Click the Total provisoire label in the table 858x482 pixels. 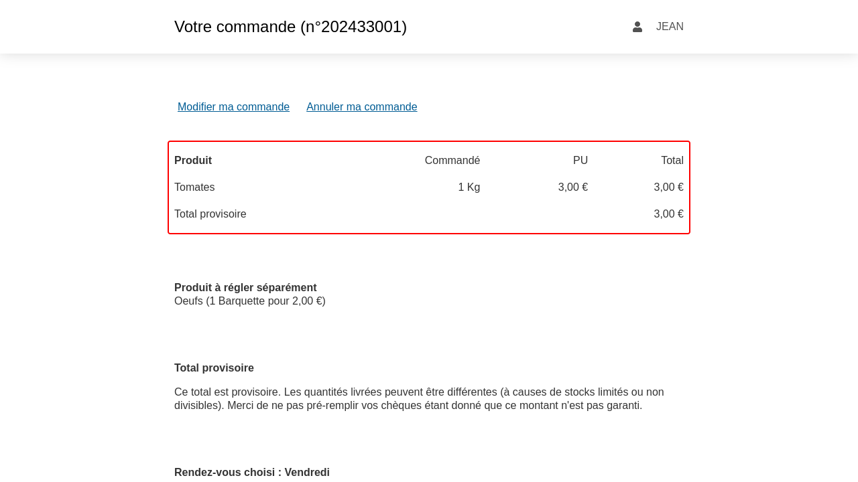pos(210,214)
